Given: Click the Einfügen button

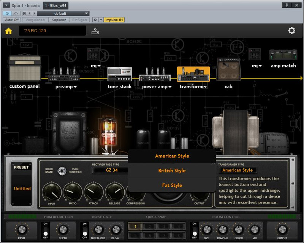Looking at the screenshot, I should pos(79,20).
